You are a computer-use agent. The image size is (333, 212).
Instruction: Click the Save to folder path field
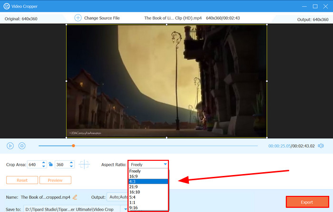(72, 209)
